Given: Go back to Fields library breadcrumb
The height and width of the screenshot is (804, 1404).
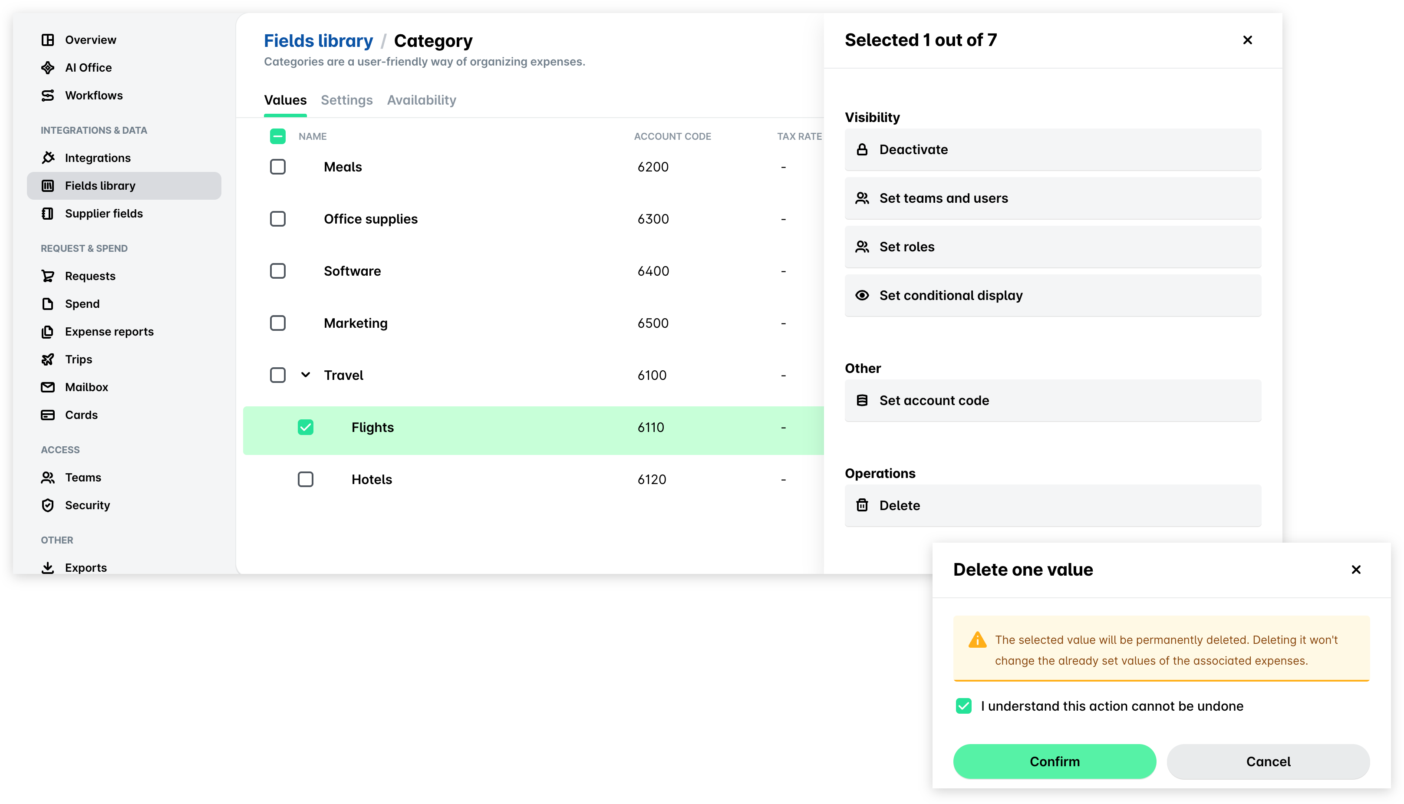Looking at the screenshot, I should (x=318, y=40).
